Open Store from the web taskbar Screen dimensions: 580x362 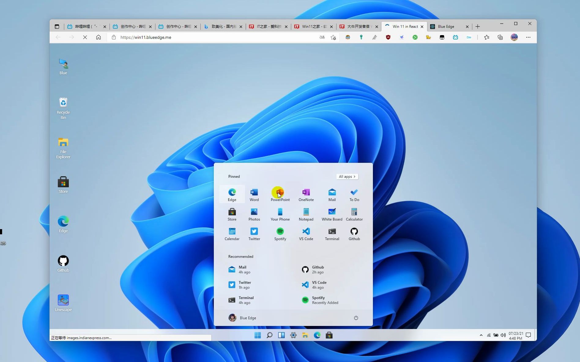tap(329, 335)
